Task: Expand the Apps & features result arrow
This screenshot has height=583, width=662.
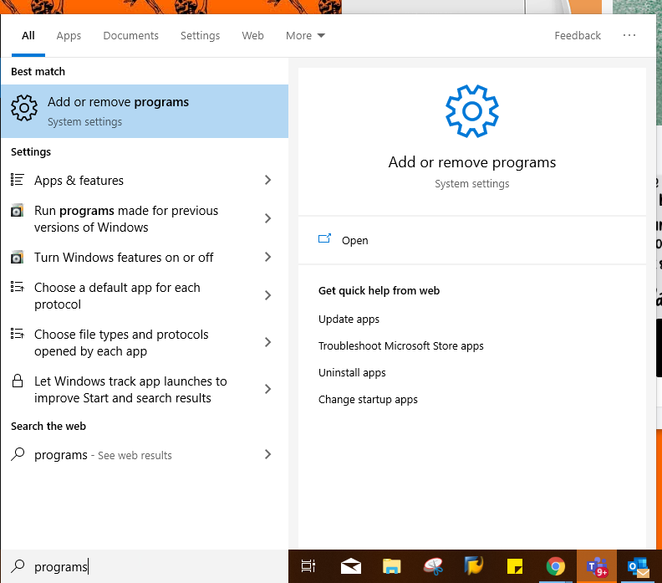Action: (x=267, y=180)
